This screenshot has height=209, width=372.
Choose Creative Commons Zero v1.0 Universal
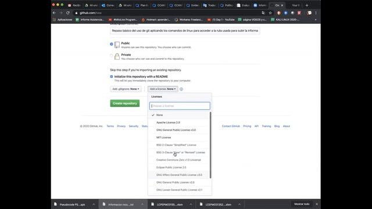coord(179,160)
